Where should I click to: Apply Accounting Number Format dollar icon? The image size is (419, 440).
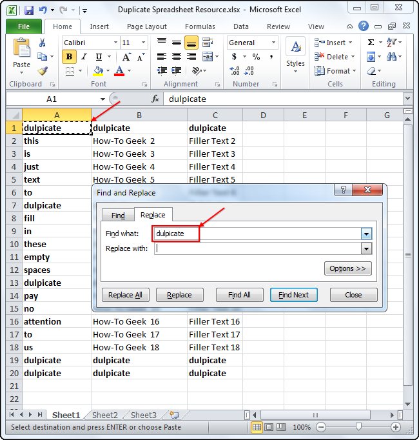[x=234, y=57]
